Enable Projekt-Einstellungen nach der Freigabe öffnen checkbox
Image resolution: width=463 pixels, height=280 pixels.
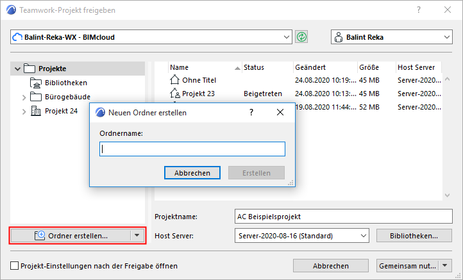coord(15,266)
